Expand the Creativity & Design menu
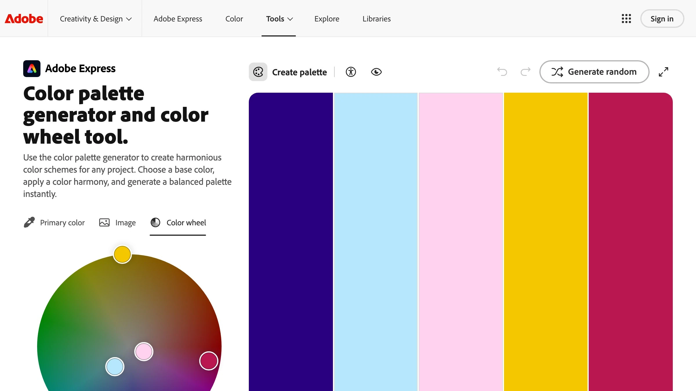 pyautogui.click(x=96, y=19)
